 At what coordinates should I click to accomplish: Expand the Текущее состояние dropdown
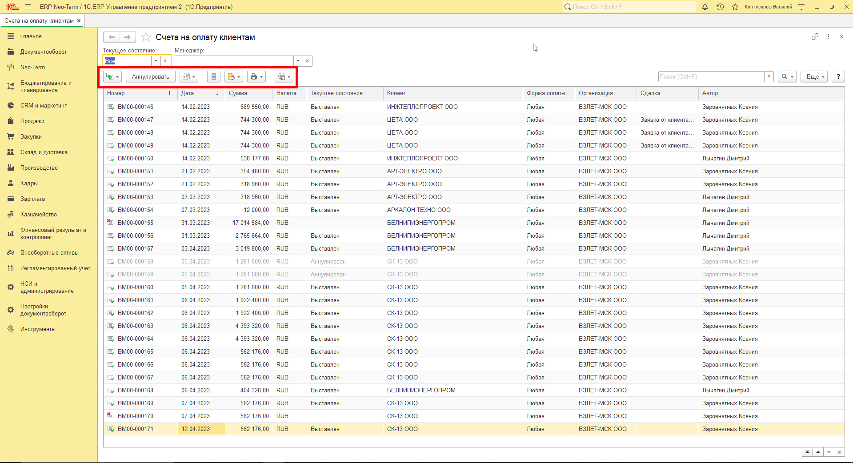click(x=156, y=61)
